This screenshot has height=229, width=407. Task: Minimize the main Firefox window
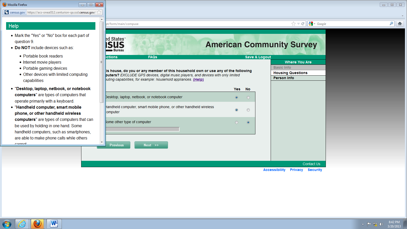click(x=384, y=5)
